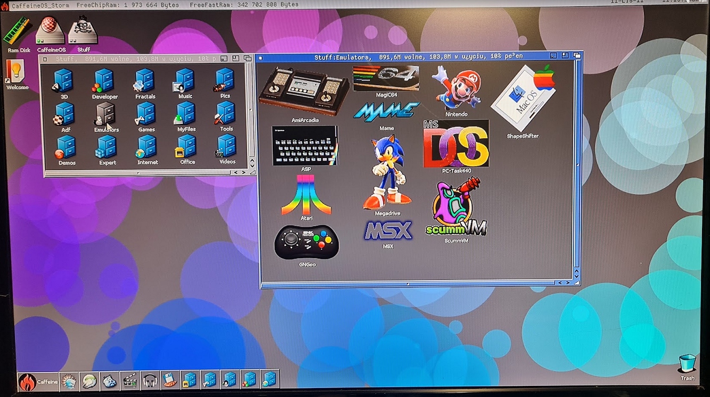This screenshot has width=710, height=397.
Task: Click the Emulators window horizontal scrollbar
Action: pos(408,284)
